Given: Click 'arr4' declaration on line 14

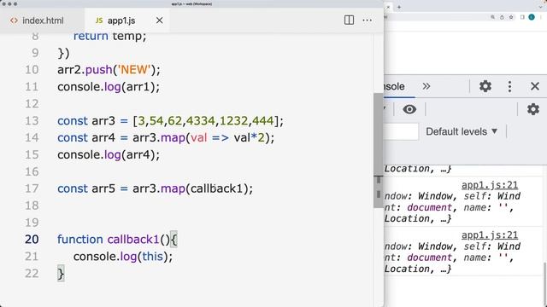Looking at the screenshot, I should pyautogui.click(x=103, y=138).
